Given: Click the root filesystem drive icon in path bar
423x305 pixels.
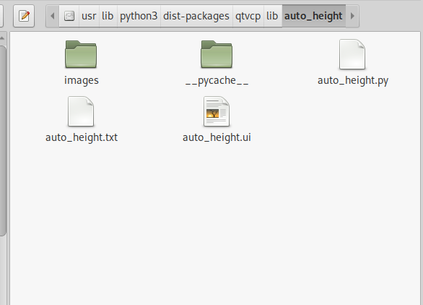Looking at the screenshot, I should (69, 16).
